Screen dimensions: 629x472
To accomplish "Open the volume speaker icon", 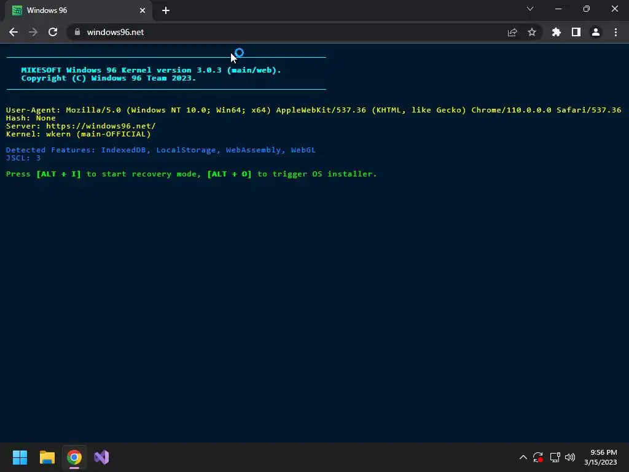I will click(570, 457).
